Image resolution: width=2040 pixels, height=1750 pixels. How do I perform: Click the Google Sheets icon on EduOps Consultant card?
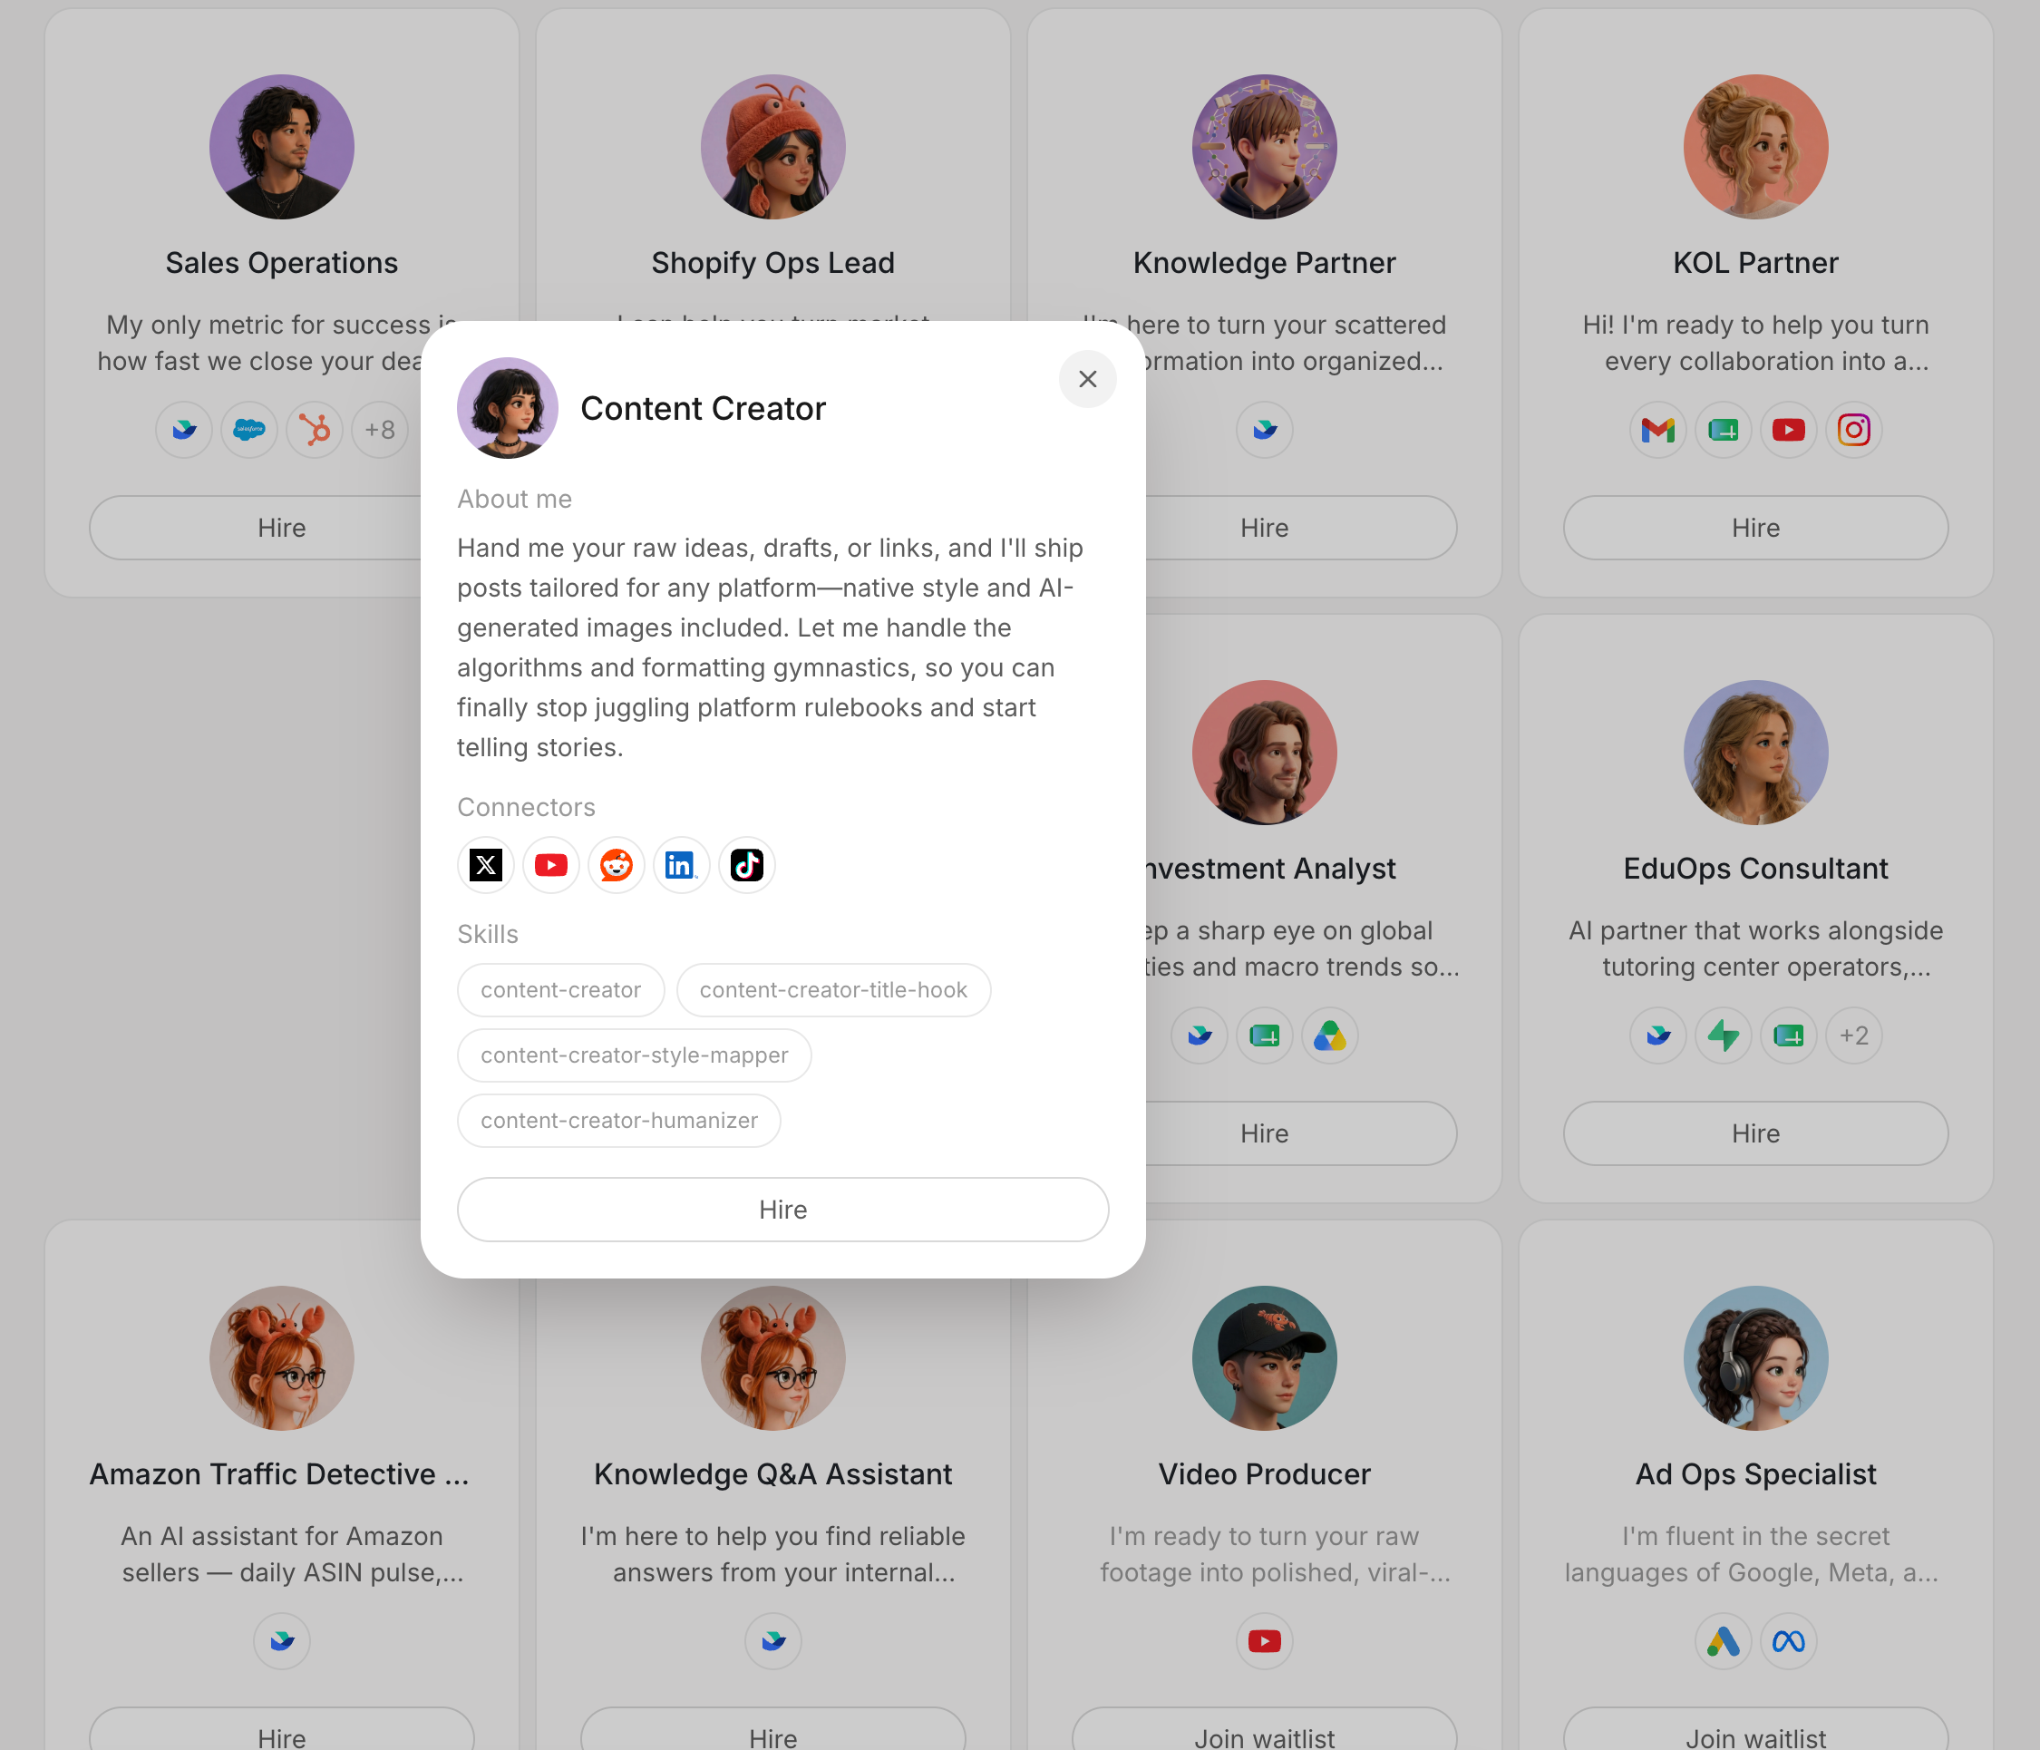coord(1788,1036)
